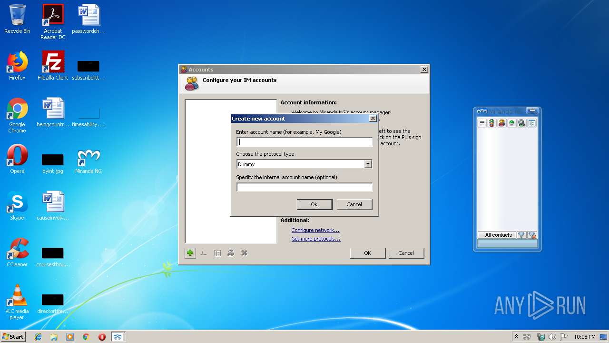This screenshot has width=609, height=343.
Task: Click the accounts list box in Accounts window
Action: pos(231,171)
